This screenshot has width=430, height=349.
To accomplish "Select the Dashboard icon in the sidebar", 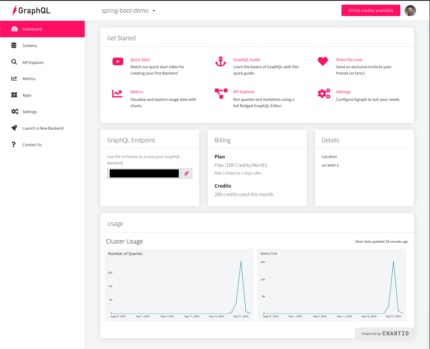I will [x=14, y=29].
